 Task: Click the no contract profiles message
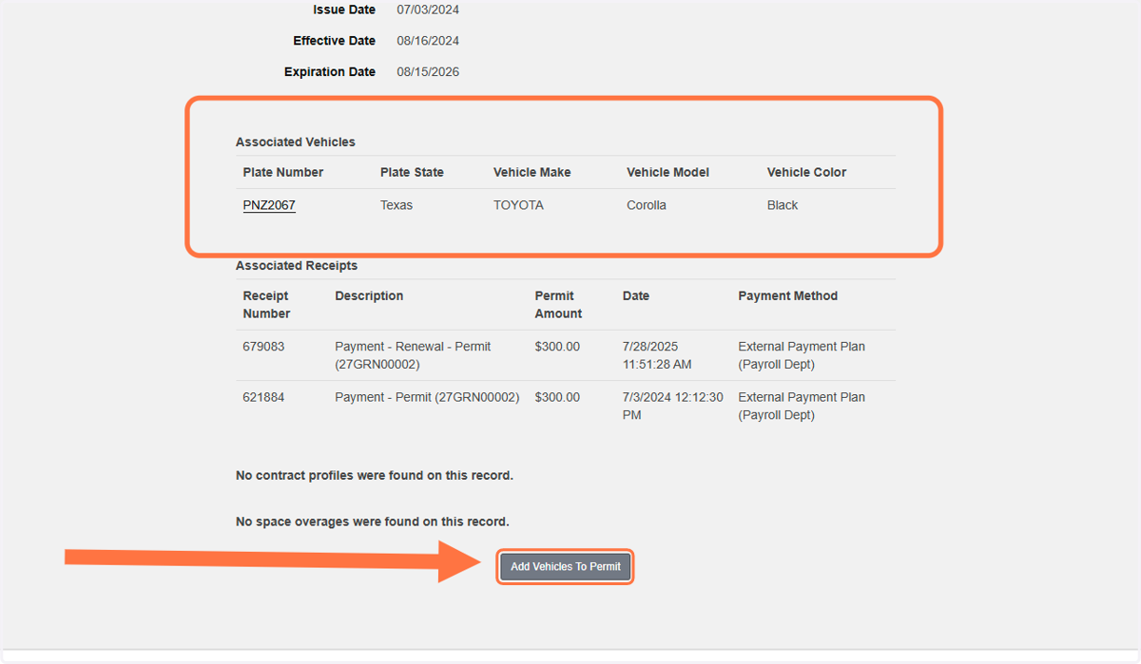coord(375,475)
